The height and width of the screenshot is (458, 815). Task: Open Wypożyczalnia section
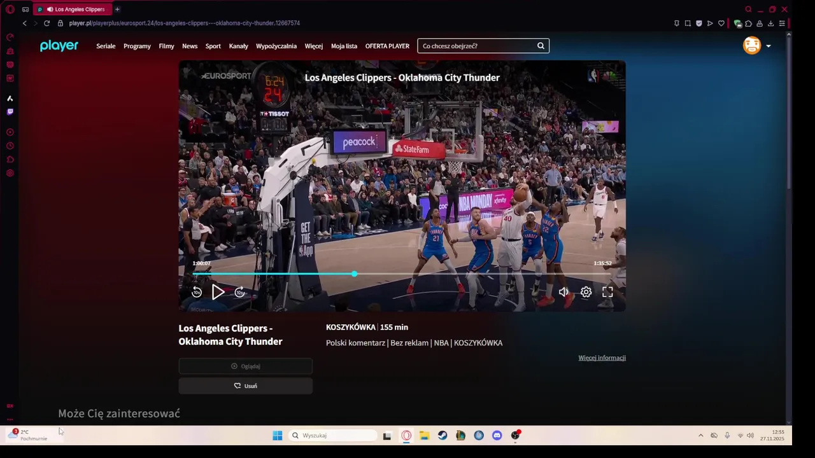[276, 46]
